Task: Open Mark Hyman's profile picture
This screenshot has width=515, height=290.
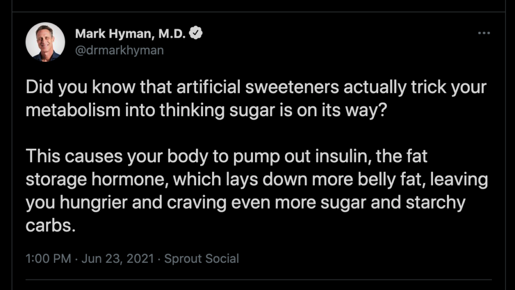Action: (45, 42)
